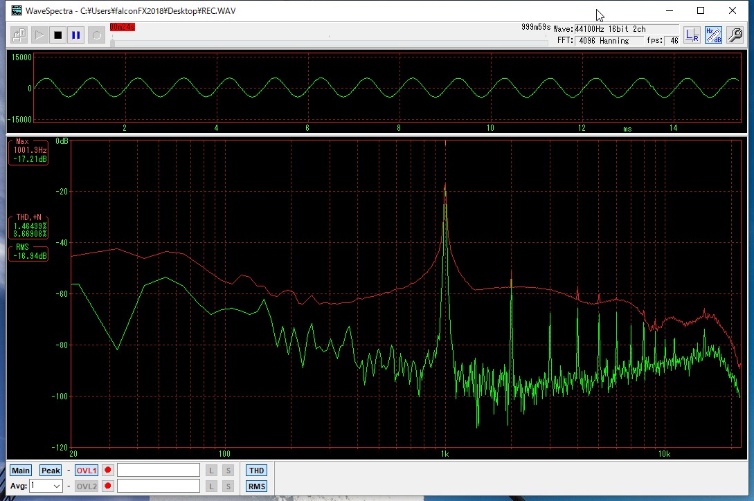Click the round record button in toolbar

click(x=96, y=35)
